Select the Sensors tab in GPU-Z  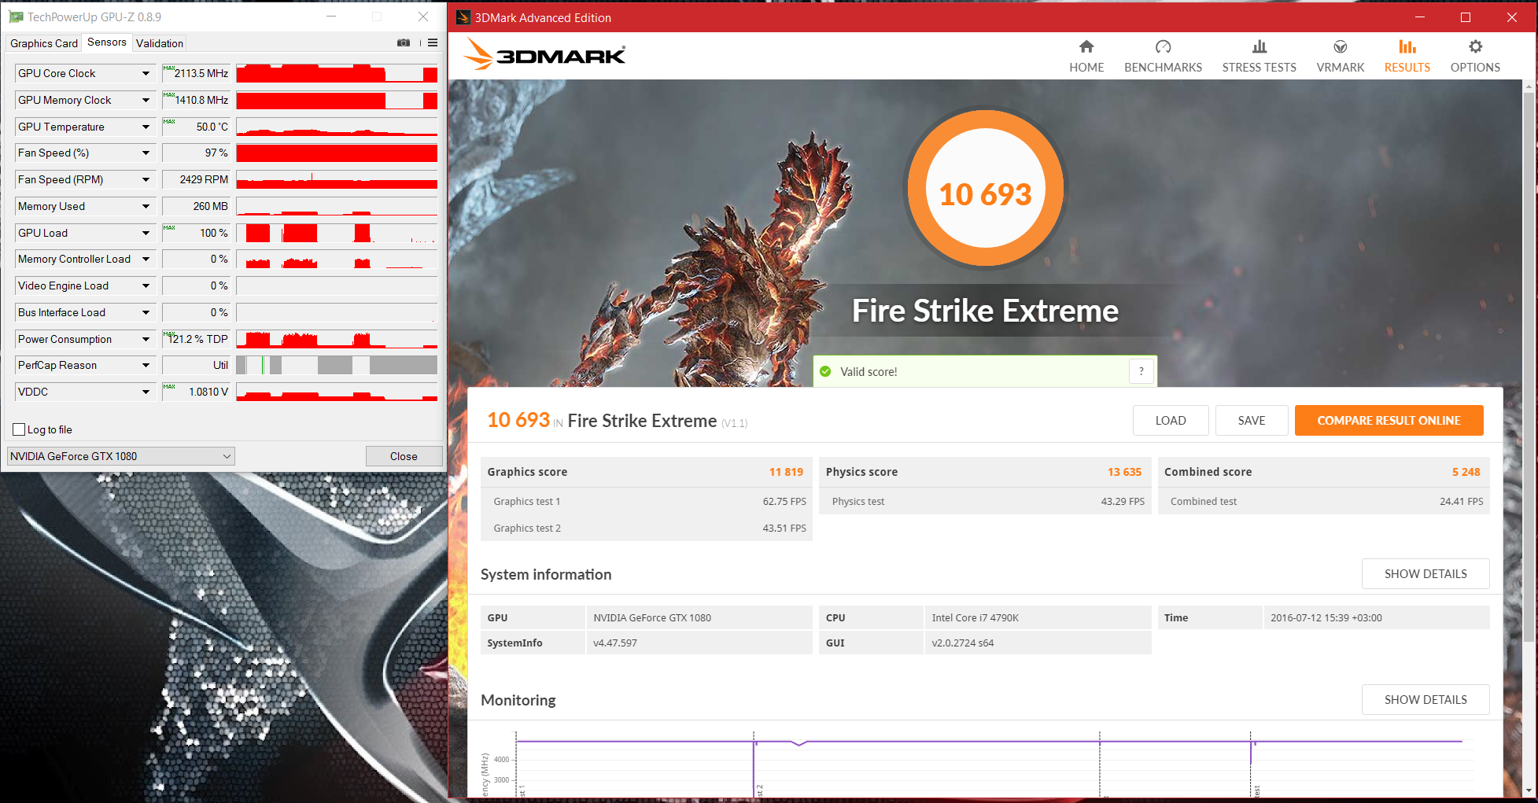(x=106, y=42)
